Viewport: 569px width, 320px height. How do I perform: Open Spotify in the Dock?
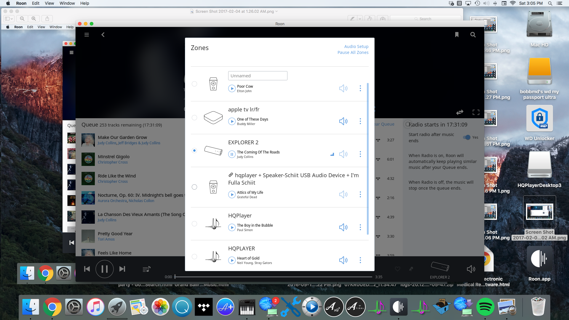pyautogui.click(x=485, y=307)
